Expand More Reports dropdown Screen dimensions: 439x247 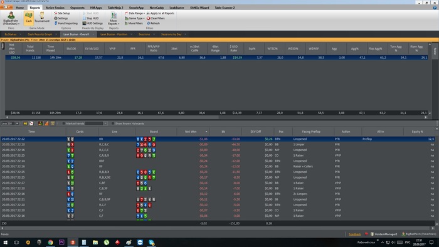coord(114,18)
